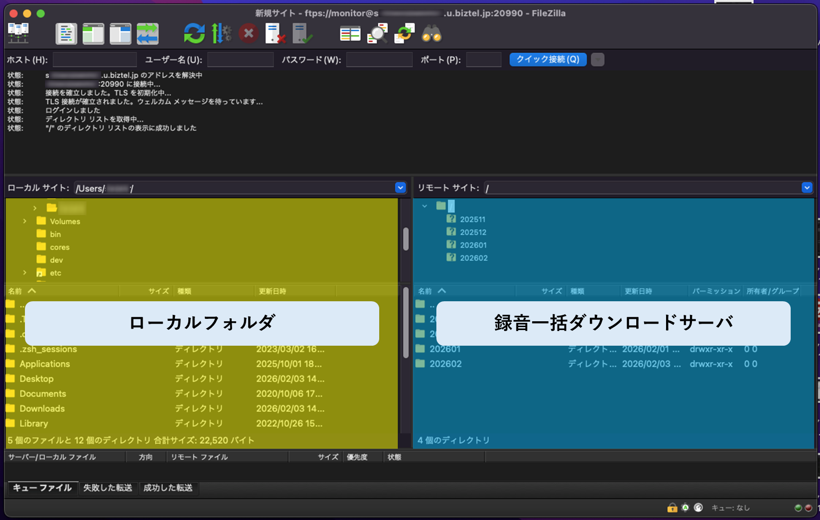Image resolution: width=820 pixels, height=520 pixels.
Task: Click the disconnect from server icon
Action: click(x=275, y=34)
